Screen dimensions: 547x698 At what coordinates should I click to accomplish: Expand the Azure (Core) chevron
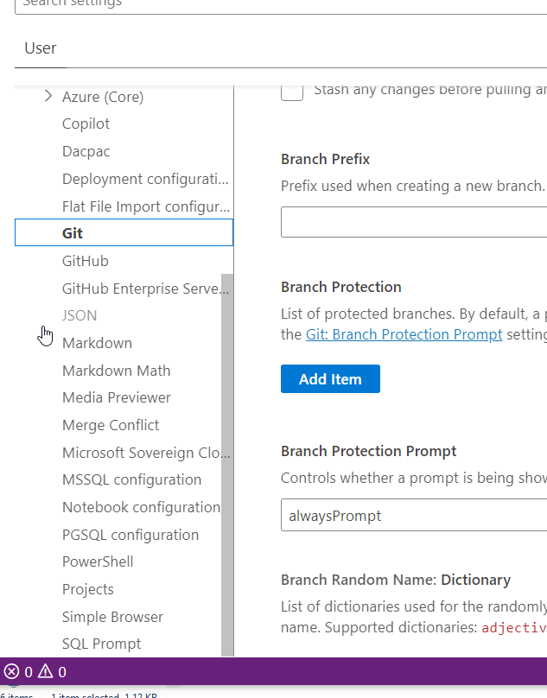click(x=48, y=97)
